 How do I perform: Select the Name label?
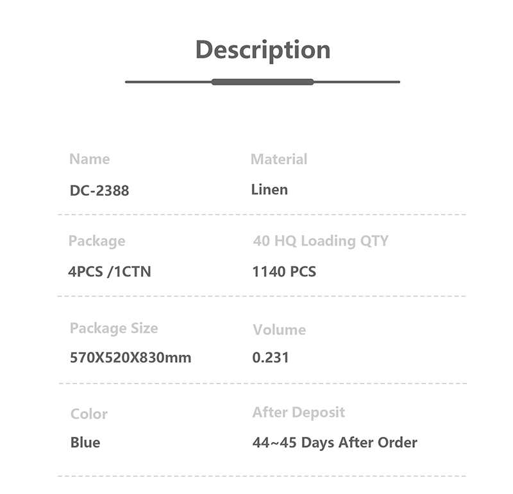pos(90,159)
